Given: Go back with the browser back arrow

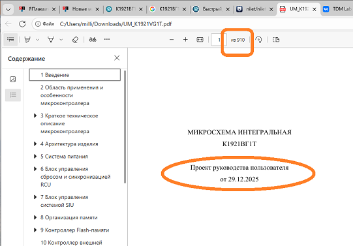Looking at the screenshot, I should click(x=8, y=23).
